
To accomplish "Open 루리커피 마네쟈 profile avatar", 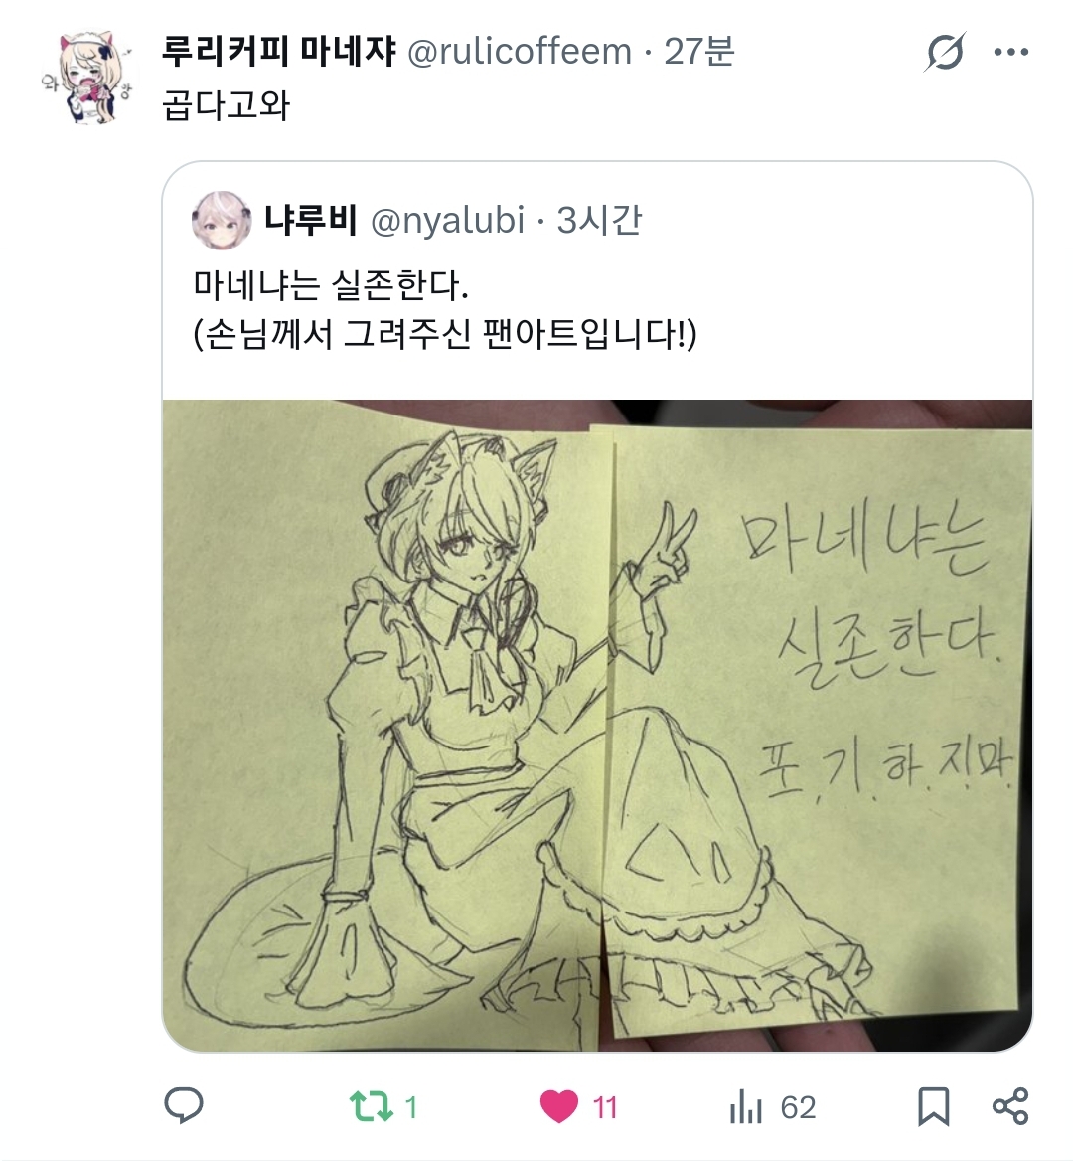I will pyautogui.click(x=88, y=77).
